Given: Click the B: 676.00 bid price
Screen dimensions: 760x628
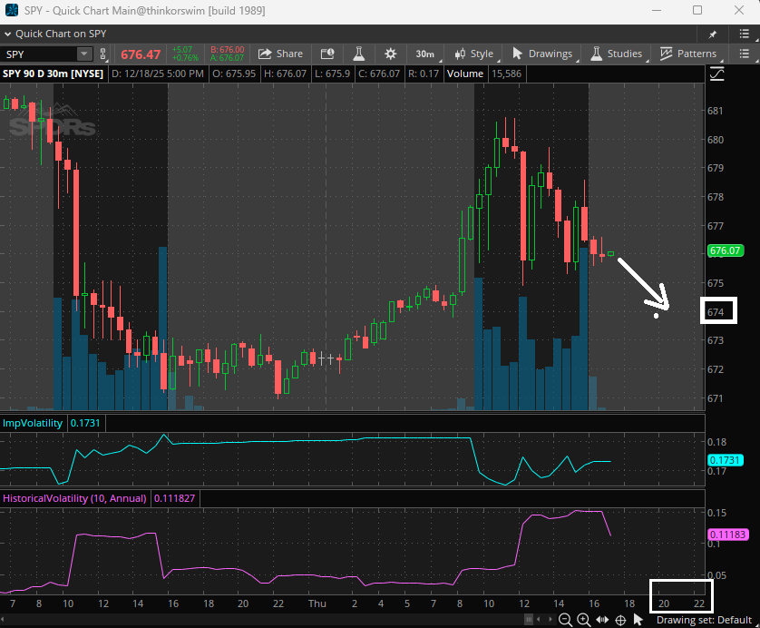Looking at the screenshot, I should [228, 50].
